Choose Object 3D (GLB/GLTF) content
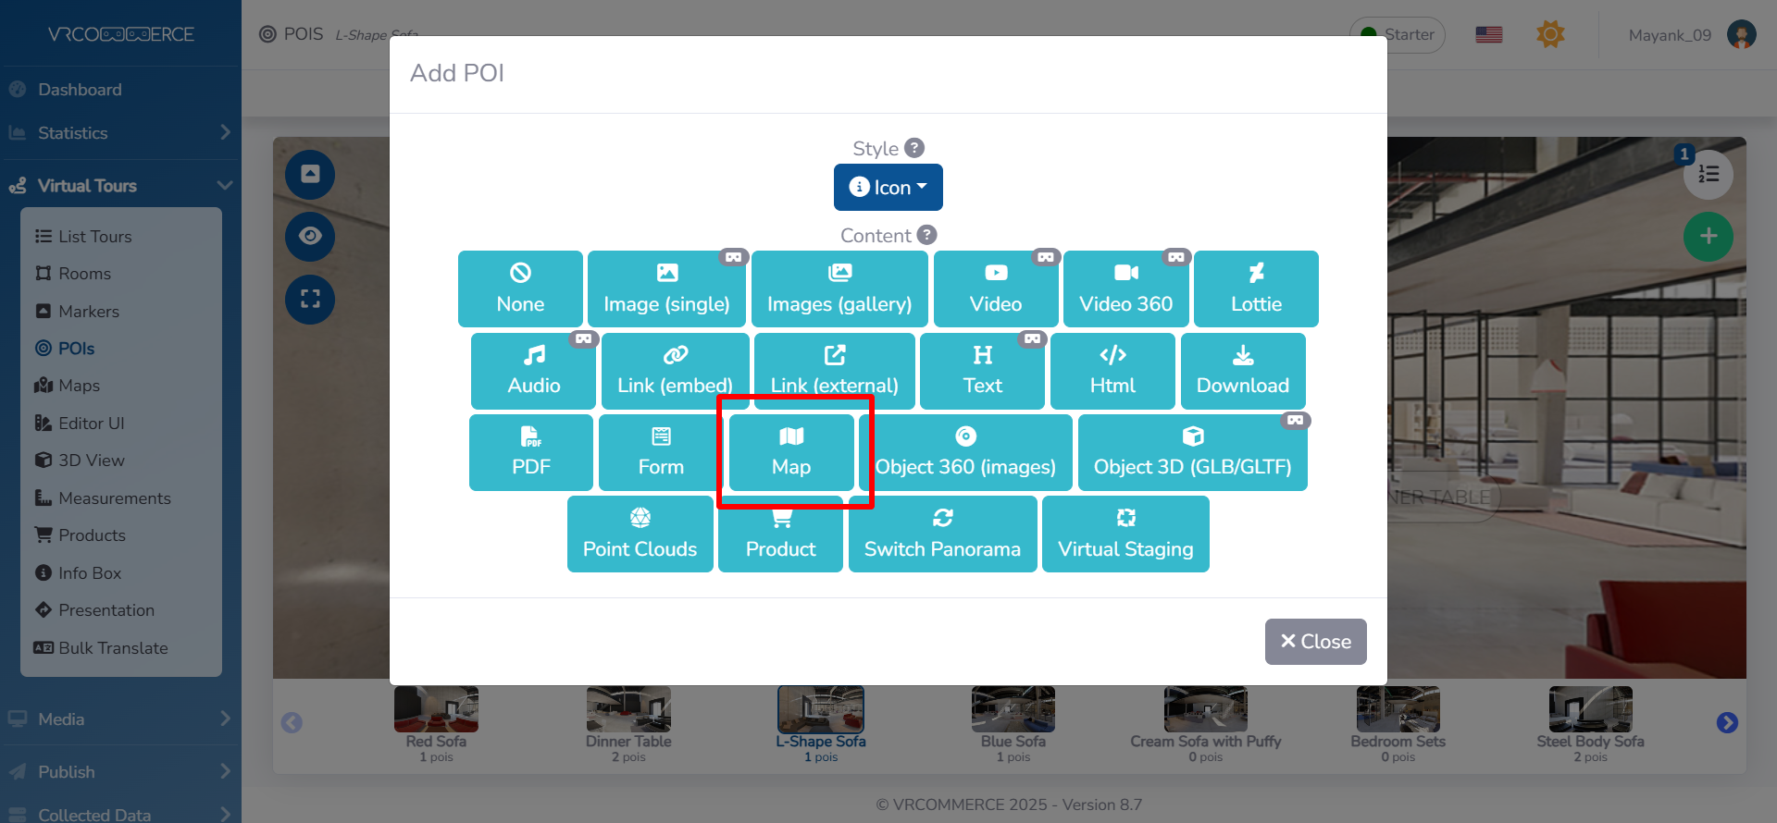This screenshot has width=1777, height=823. tap(1192, 452)
